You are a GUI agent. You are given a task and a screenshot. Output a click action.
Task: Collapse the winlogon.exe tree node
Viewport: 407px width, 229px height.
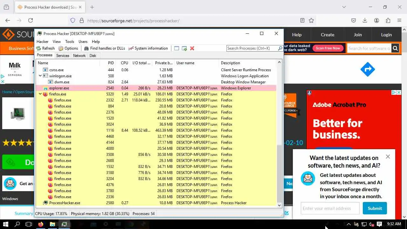[x=40, y=76]
